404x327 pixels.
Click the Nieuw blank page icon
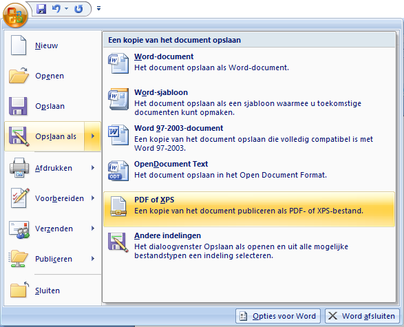click(19, 45)
